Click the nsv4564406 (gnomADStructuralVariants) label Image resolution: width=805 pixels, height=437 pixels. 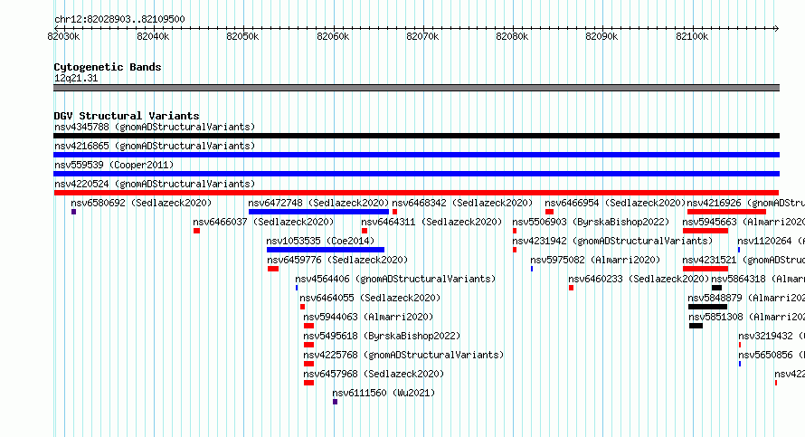(395, 279)
